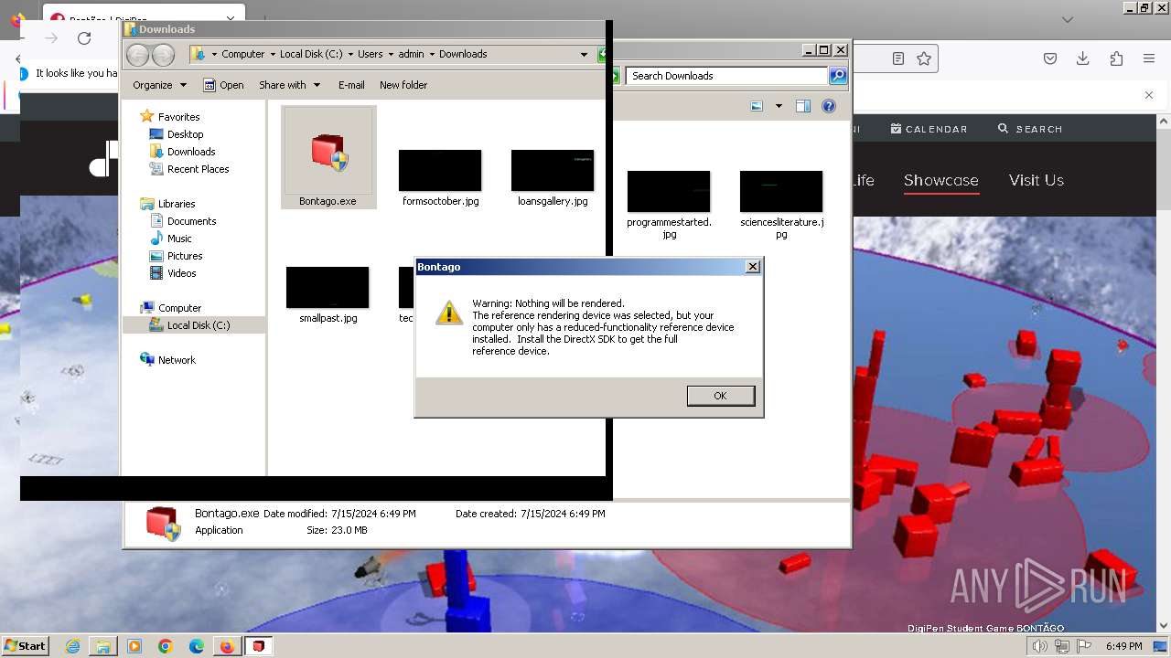1171x658 pixels.
Task: Bookmark page with Firefox star icon
Action: click(x=924, y=58)
